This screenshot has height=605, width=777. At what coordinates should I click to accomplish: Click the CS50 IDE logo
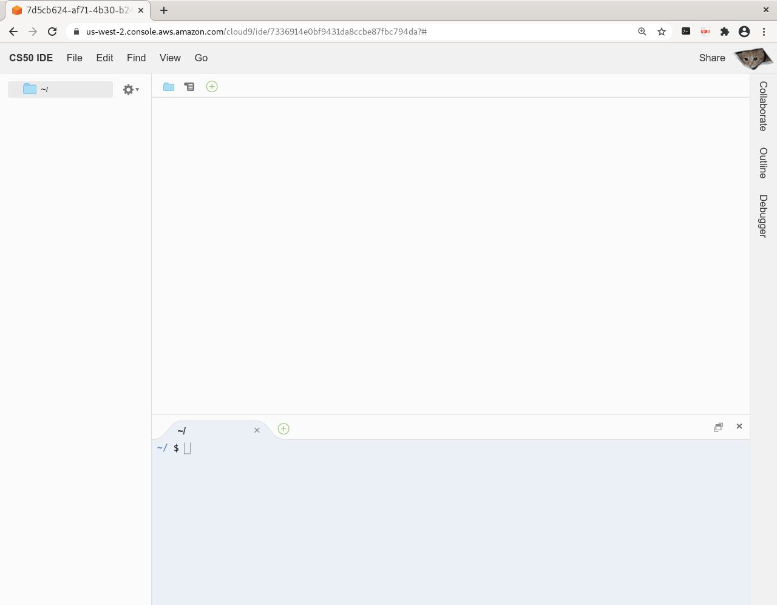(x=31, y=58)
